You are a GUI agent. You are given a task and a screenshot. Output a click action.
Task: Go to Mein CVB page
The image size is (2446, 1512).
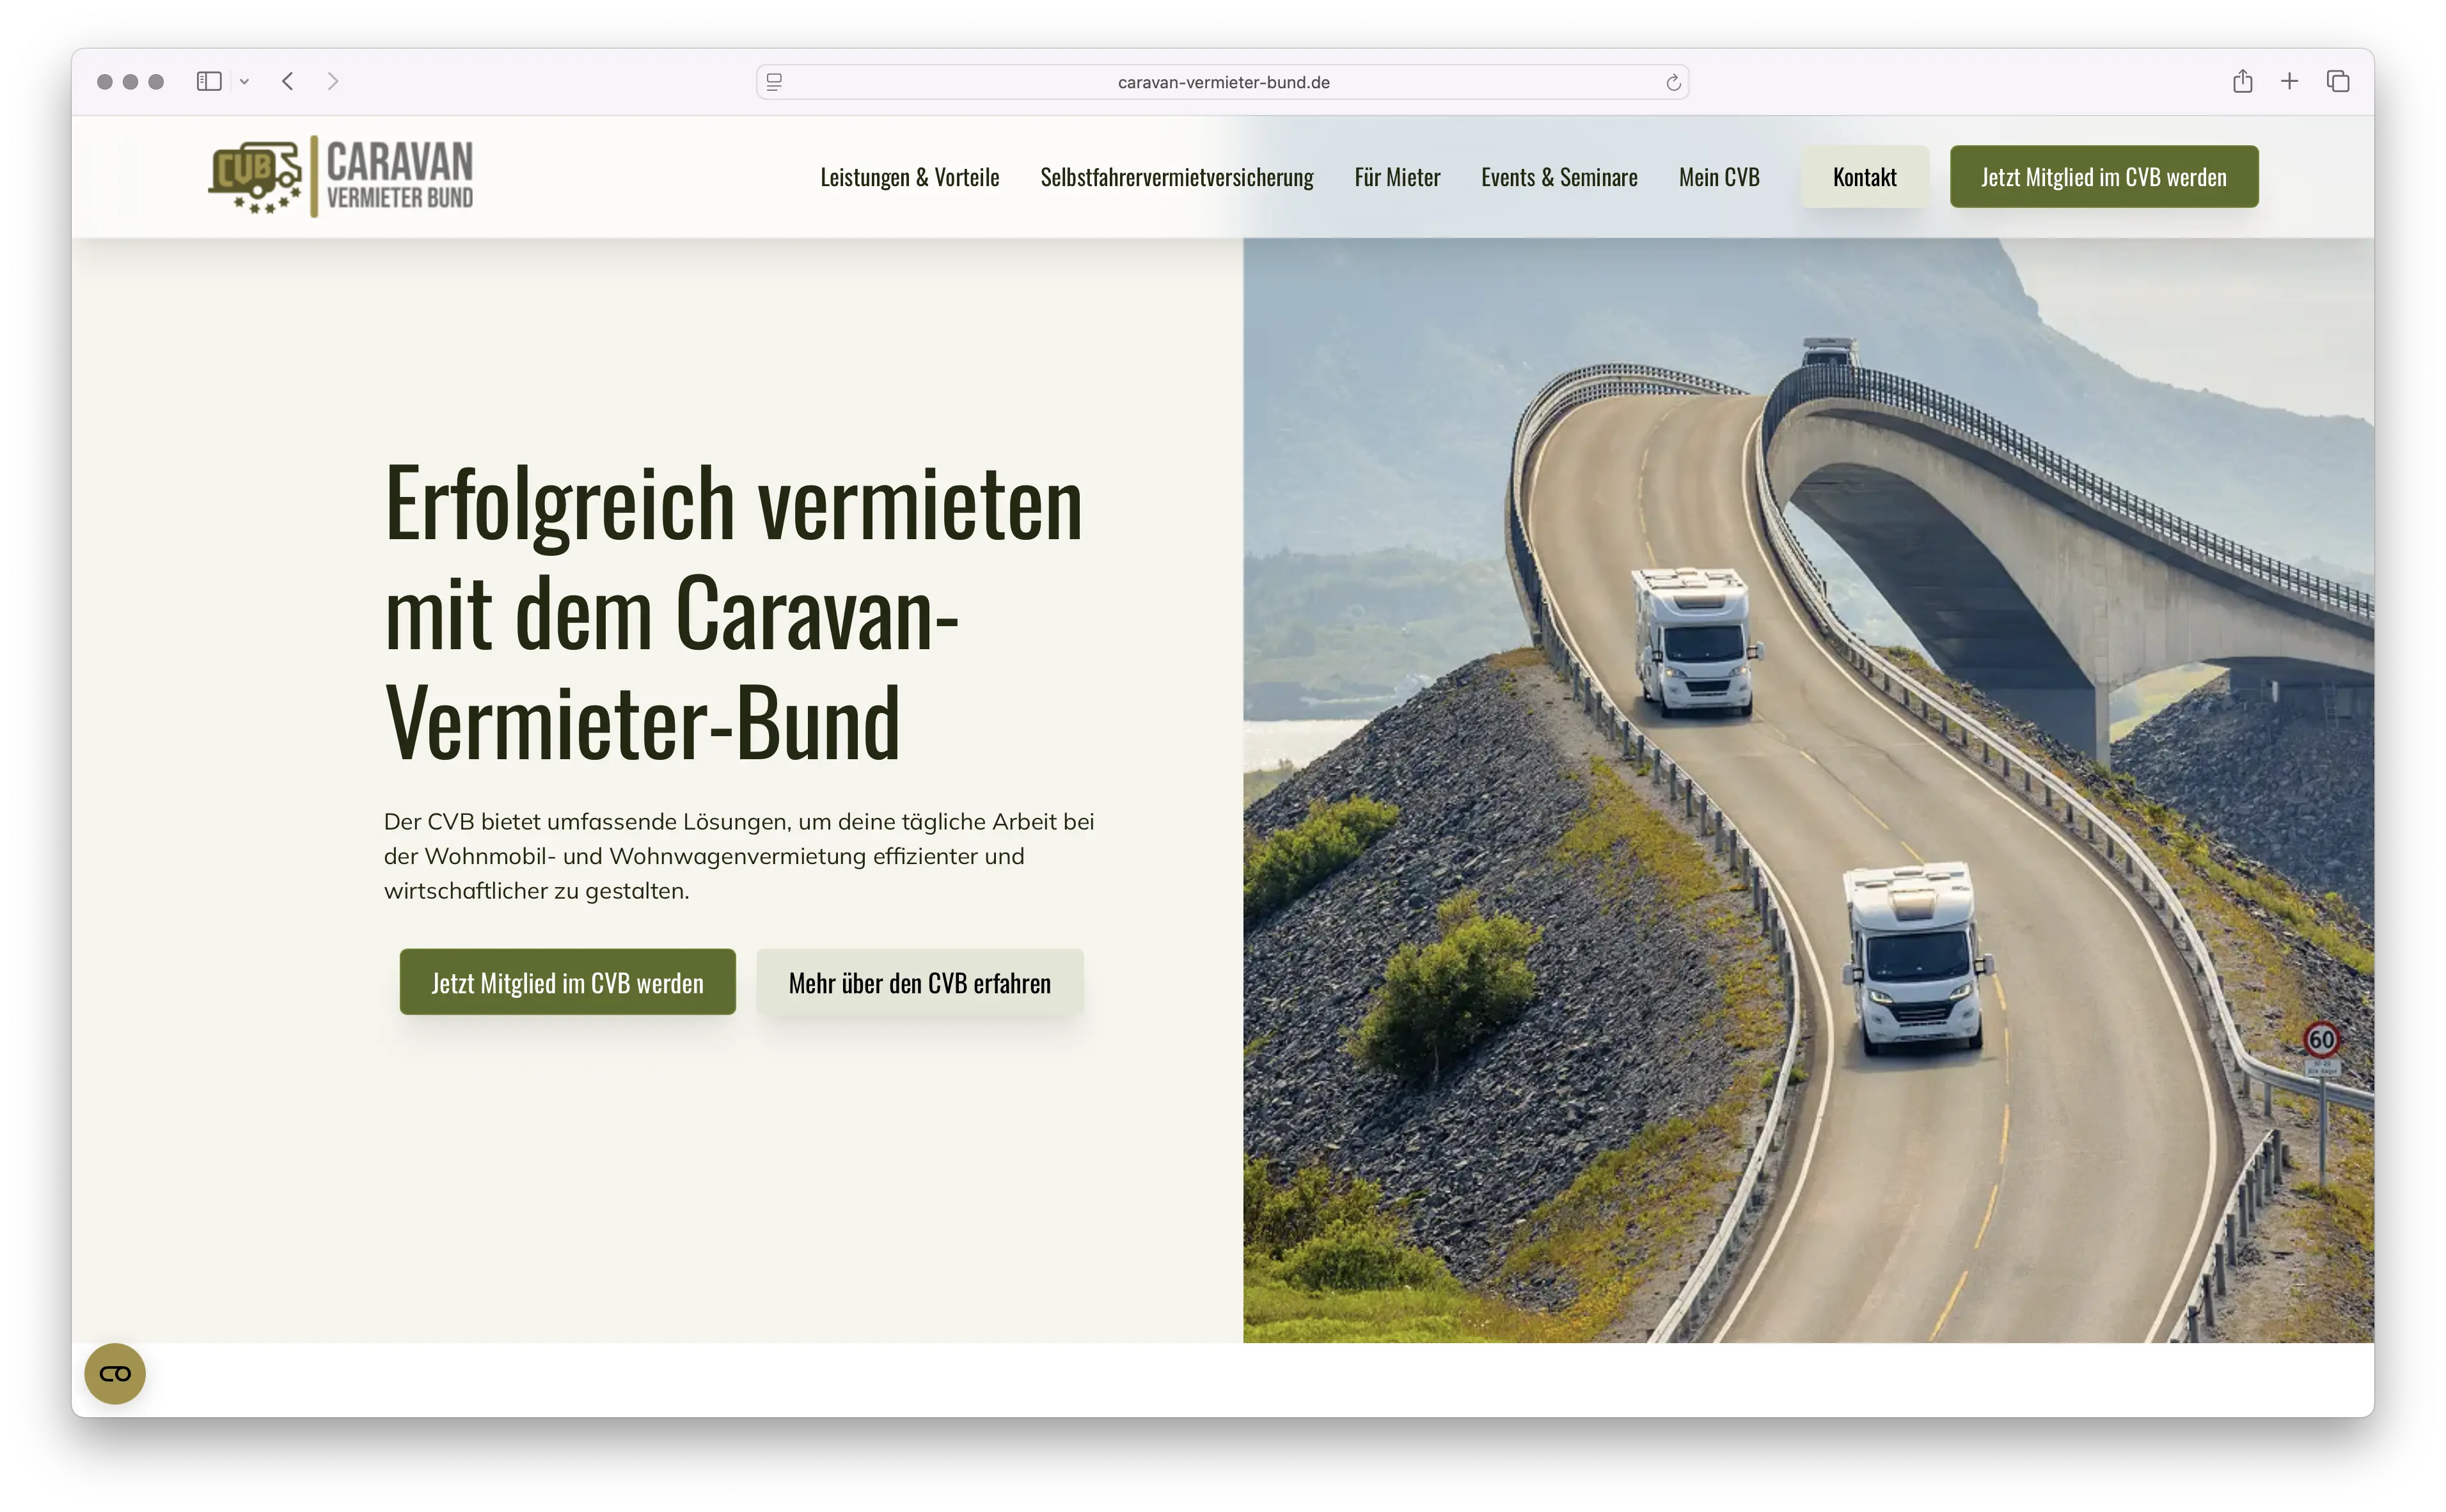coord(1719,178)
